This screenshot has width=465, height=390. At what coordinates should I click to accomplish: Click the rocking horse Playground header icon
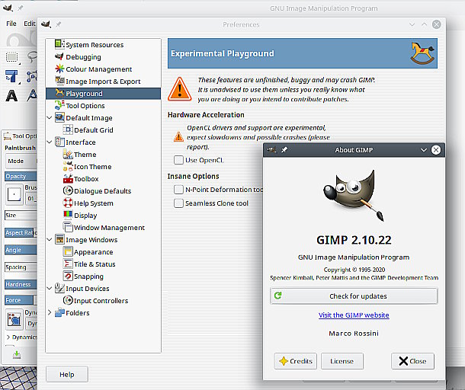(x=422, y=53)
